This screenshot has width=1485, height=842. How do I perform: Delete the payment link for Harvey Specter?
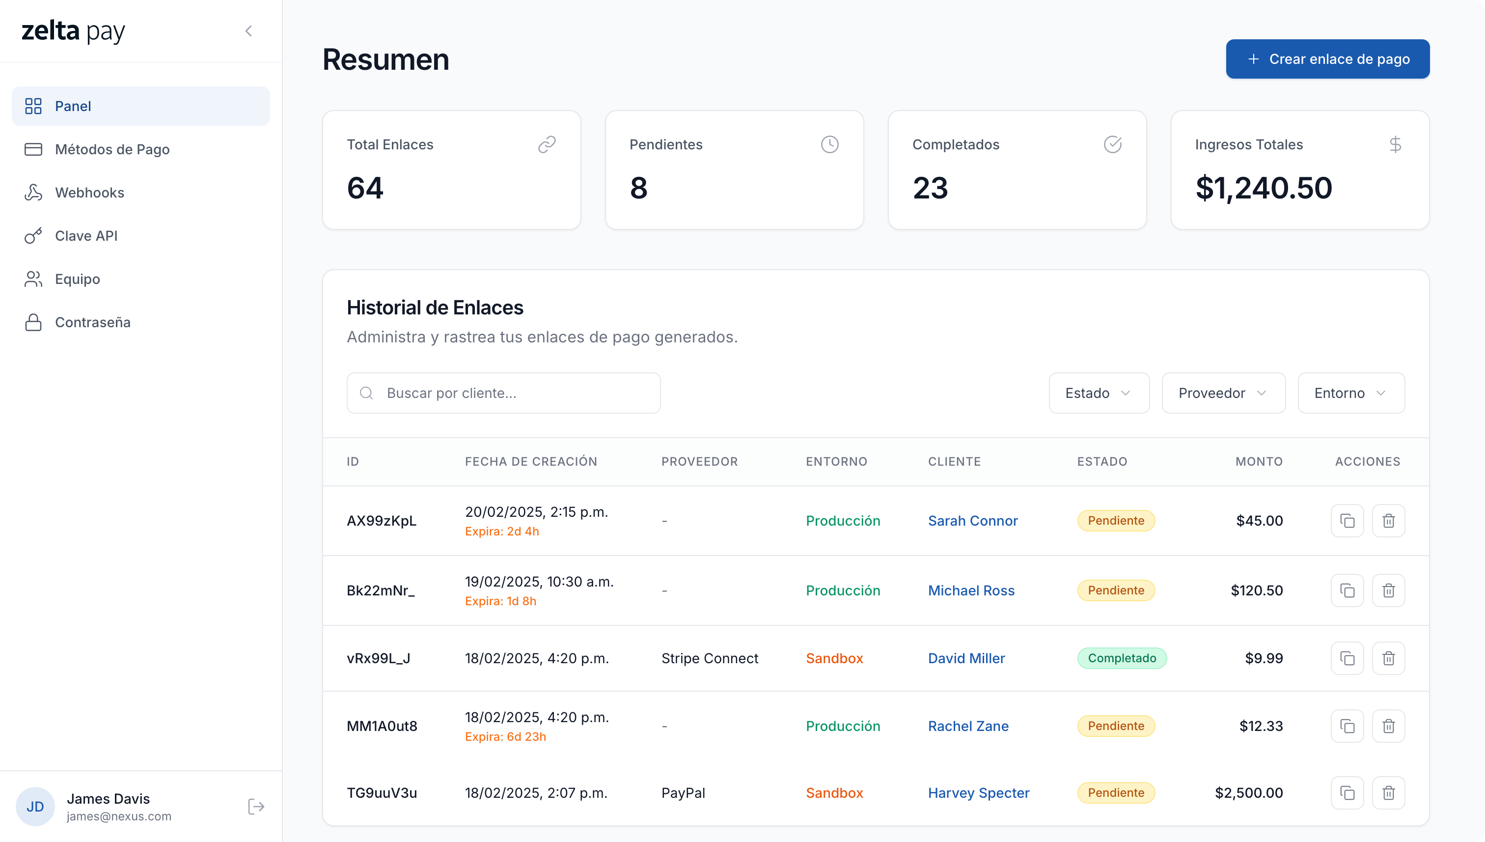coord(1389,793)
